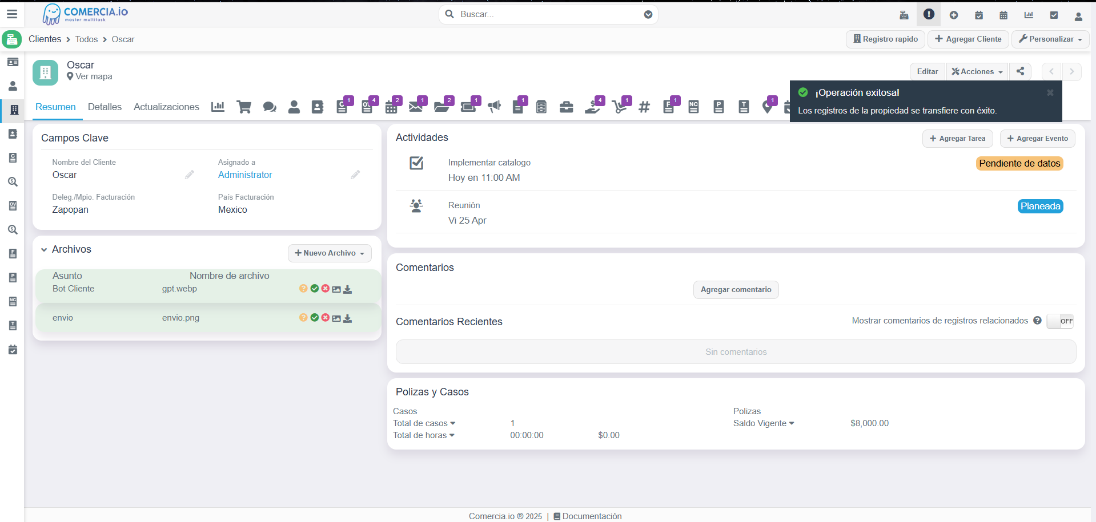
Task: Click the red reject icon for envio.png
Action: (325, 318)
